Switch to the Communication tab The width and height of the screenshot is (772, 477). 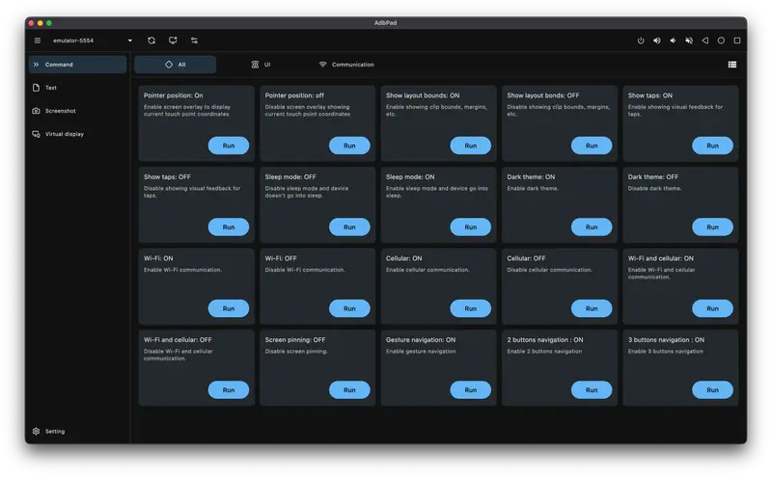click(346, 65)
